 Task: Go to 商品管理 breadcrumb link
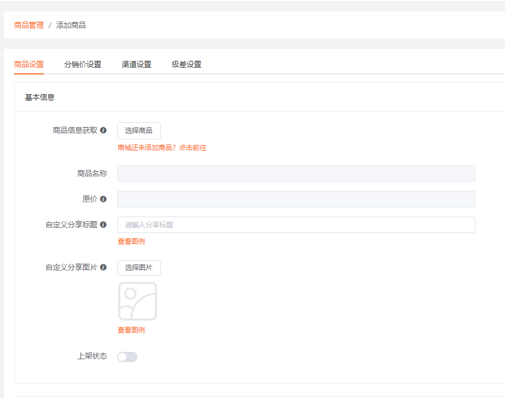pyautogui.click(x=29, y=25)
